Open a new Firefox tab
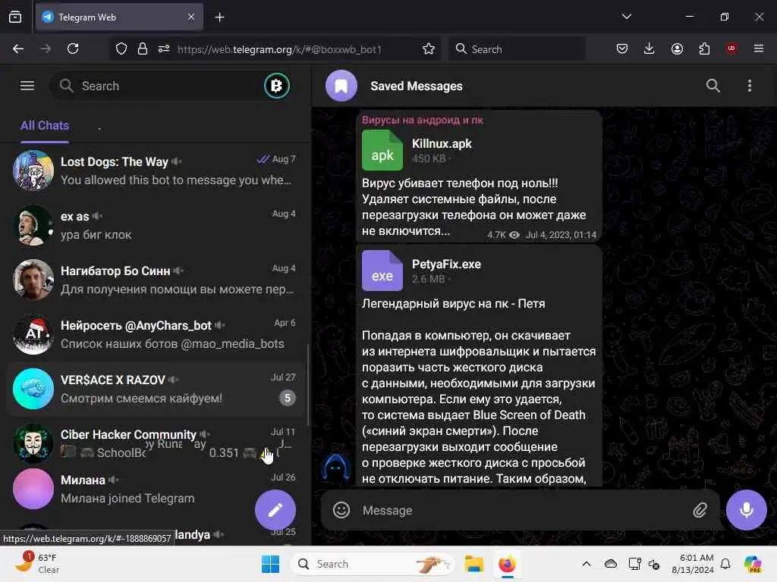Screen dimensions: 777x582 219,17
